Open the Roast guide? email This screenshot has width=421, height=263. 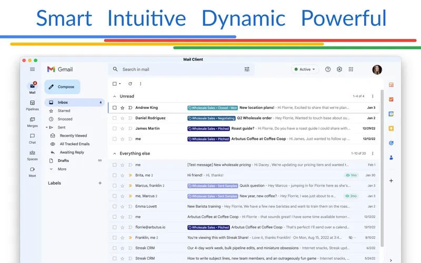click(244, 128)
